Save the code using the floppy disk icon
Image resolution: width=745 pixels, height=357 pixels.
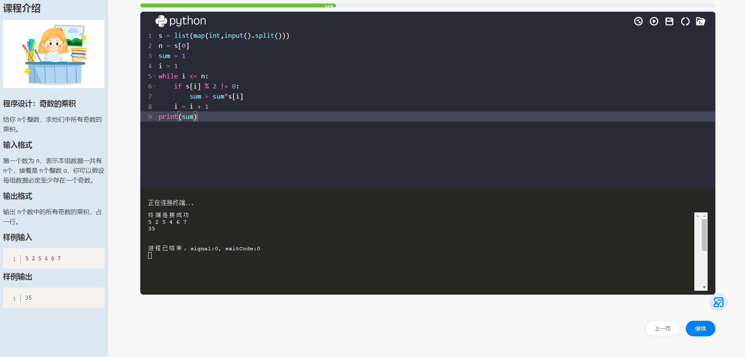(669, 21)
